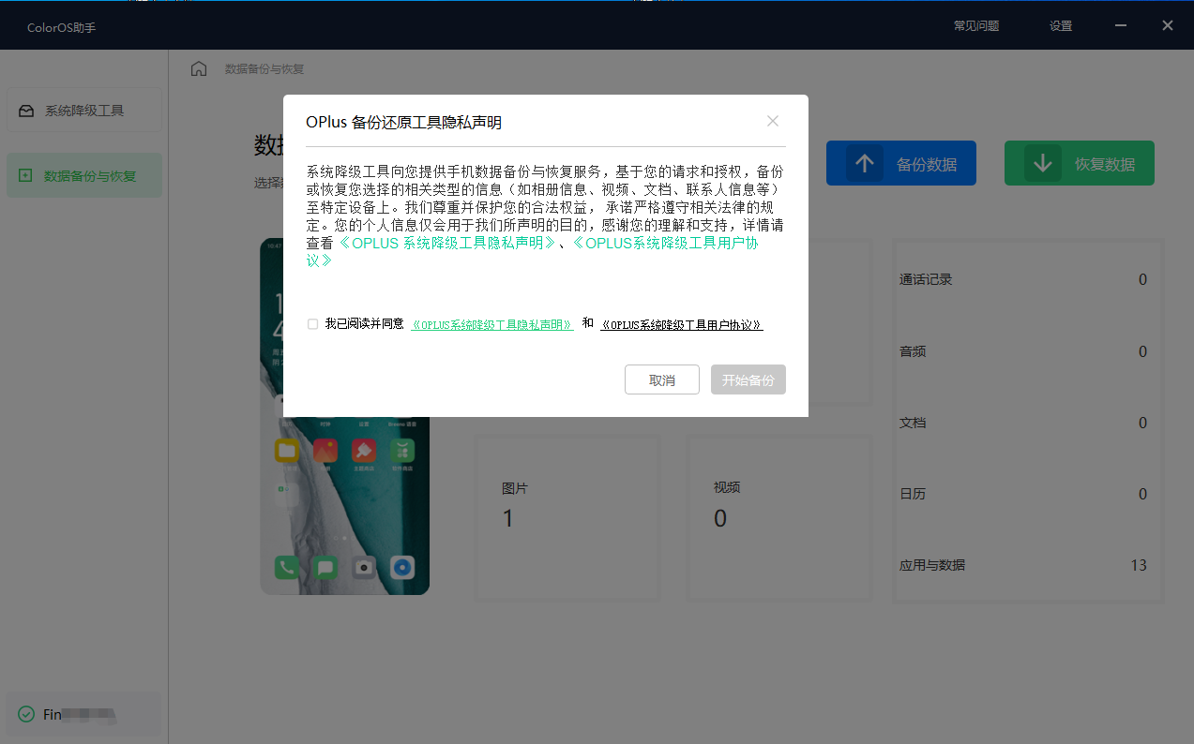Screen dimensions: 1194x744
Task: Check the 我已阅读并同意 agreement checkbox
Action: coord(312,323)
